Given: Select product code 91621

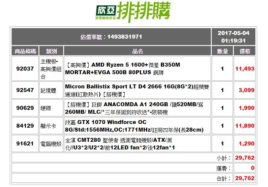Looking at the screenshot, I should click(x=25, y=143).
